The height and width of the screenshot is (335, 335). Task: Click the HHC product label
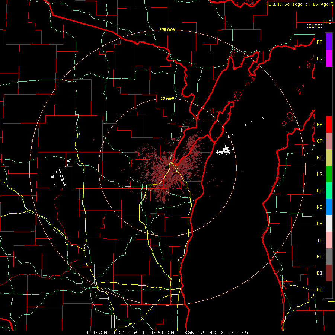pos(327,22)
